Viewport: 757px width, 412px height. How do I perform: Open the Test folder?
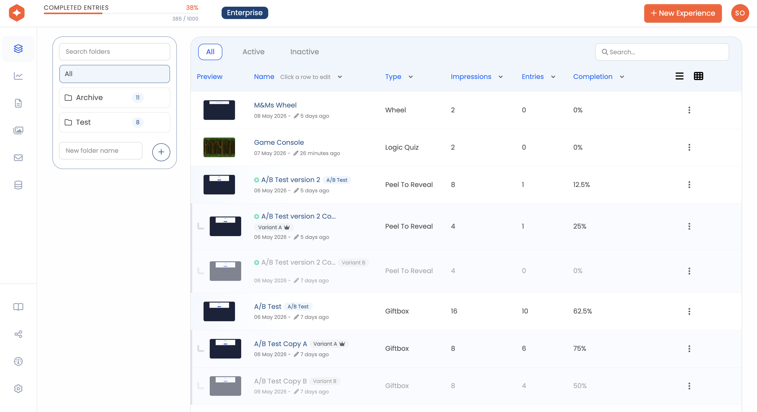point(115,122)
